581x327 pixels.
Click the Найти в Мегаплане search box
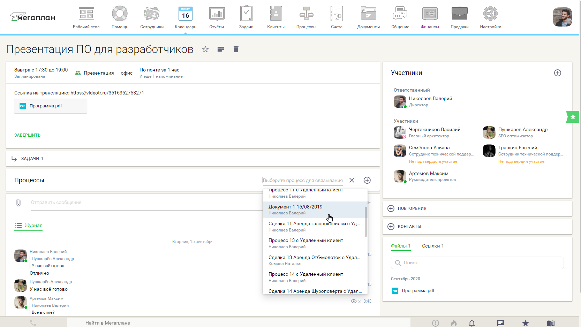coord(239,323)
